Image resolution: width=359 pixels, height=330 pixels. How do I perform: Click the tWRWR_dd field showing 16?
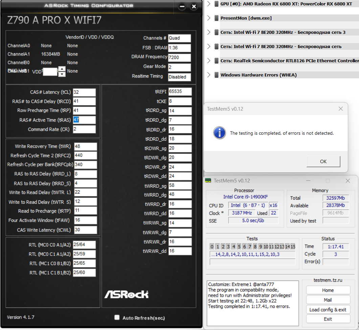tap(180, 251)
